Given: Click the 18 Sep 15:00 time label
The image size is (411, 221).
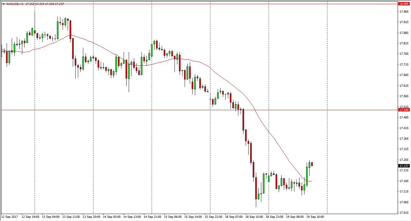Looking at the screenshot, I should pyautogui.click(x=254, y=217).
